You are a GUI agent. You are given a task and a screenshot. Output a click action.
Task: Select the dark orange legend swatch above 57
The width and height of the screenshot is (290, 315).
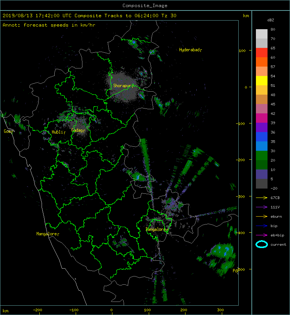point(262,62)
